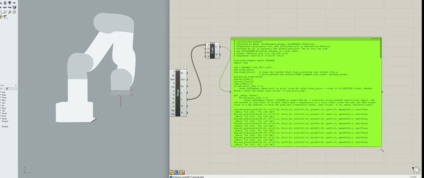
Task: Click the yellow markov widget icon
Action: (x=172, y=172)
